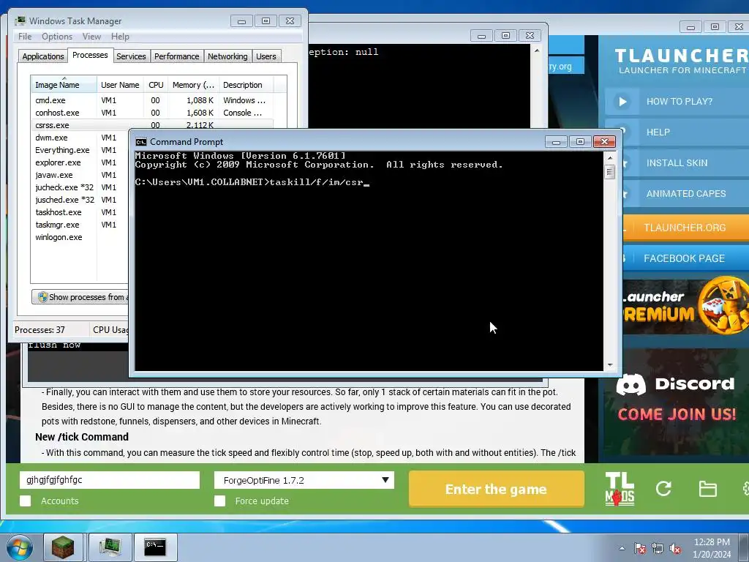Image resolution: width=749 pixels, height=562 pixels.
Task: Click the Command Prompt scroll down arrow
Action: [x=609, y=365]
